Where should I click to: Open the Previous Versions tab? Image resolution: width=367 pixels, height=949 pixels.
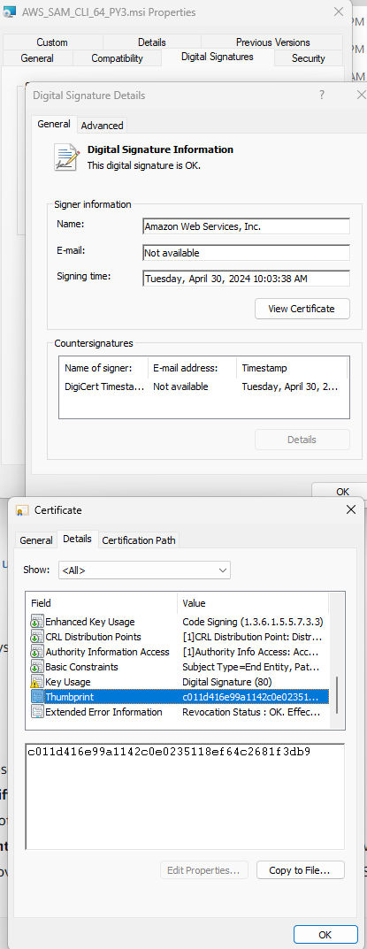coord(272,42)
